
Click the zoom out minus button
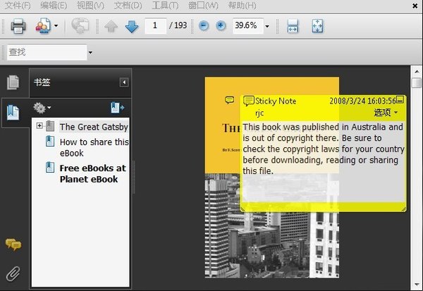point(204,26)
